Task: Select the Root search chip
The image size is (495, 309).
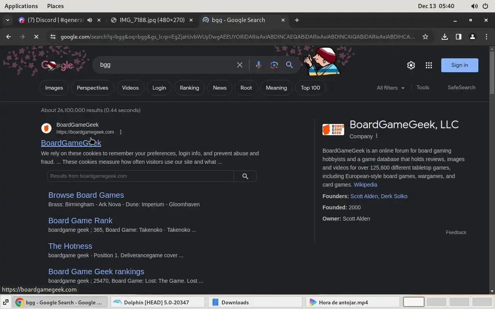Action: click(246, 88)
